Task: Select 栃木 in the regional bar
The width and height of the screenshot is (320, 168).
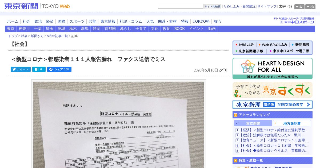Action: coord(73,29)
